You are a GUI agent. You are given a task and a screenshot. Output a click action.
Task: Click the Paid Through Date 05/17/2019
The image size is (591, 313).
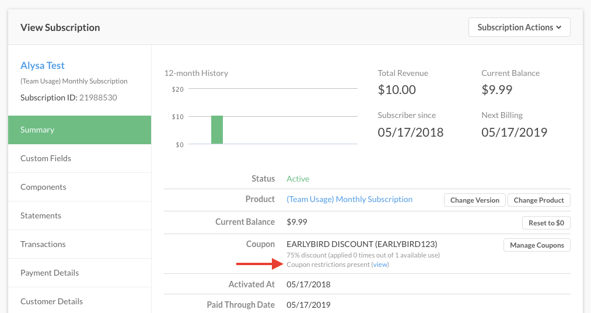[x=308, y=305]
